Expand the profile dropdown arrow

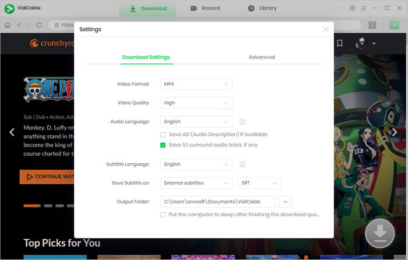pyautogui.click(x=374, y=44)
